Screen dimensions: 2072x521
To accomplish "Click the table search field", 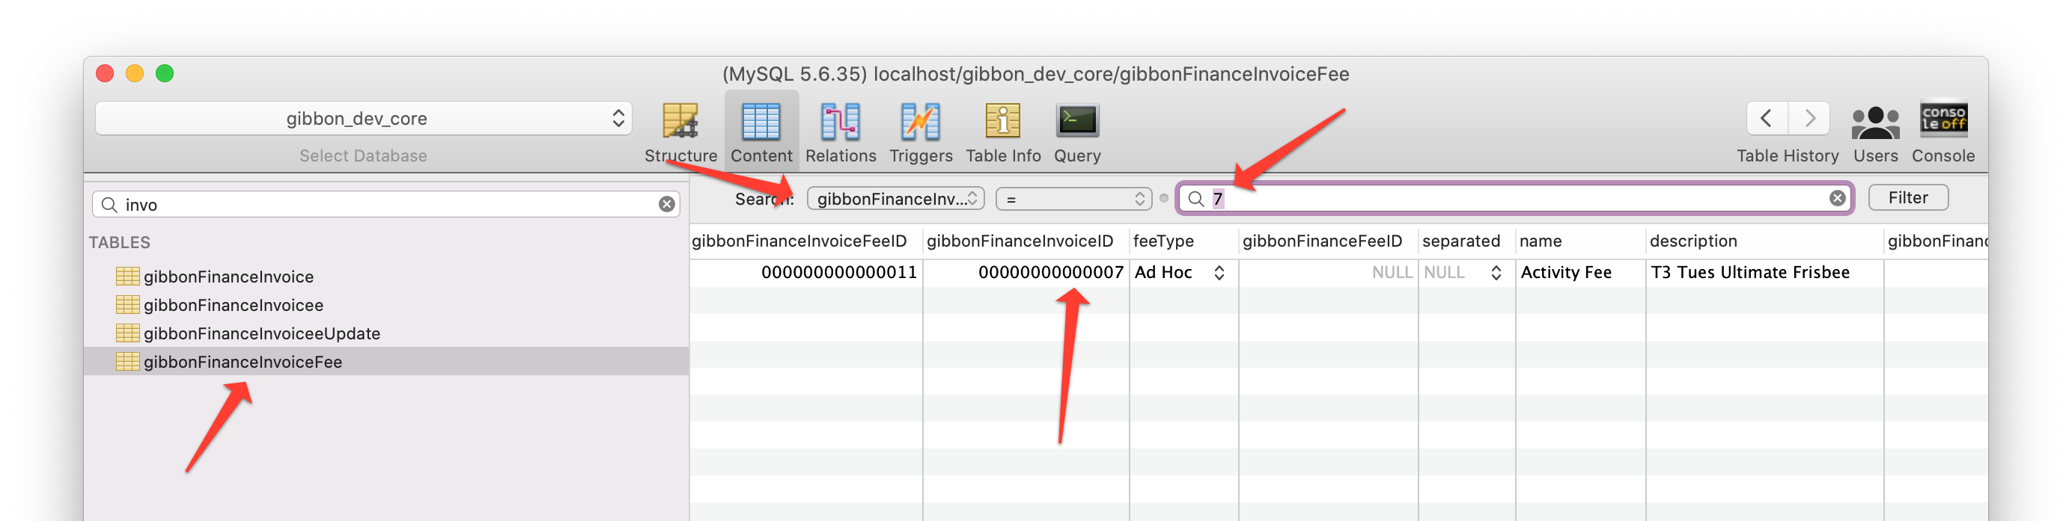I will 386,205.
